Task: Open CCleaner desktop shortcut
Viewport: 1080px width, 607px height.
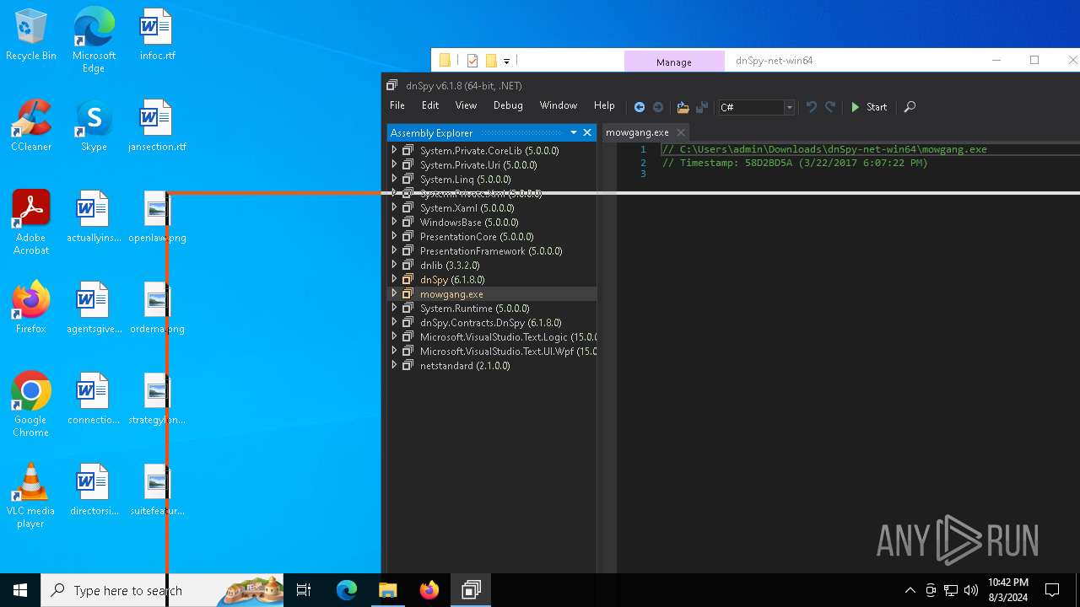Action: (31, 126)
